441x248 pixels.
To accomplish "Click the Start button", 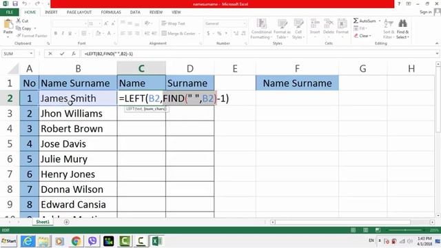I will (9, 241).
